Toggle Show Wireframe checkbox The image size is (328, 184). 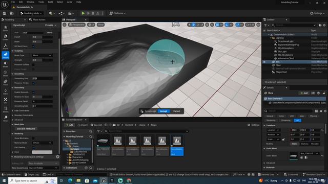tap(33, 138)
